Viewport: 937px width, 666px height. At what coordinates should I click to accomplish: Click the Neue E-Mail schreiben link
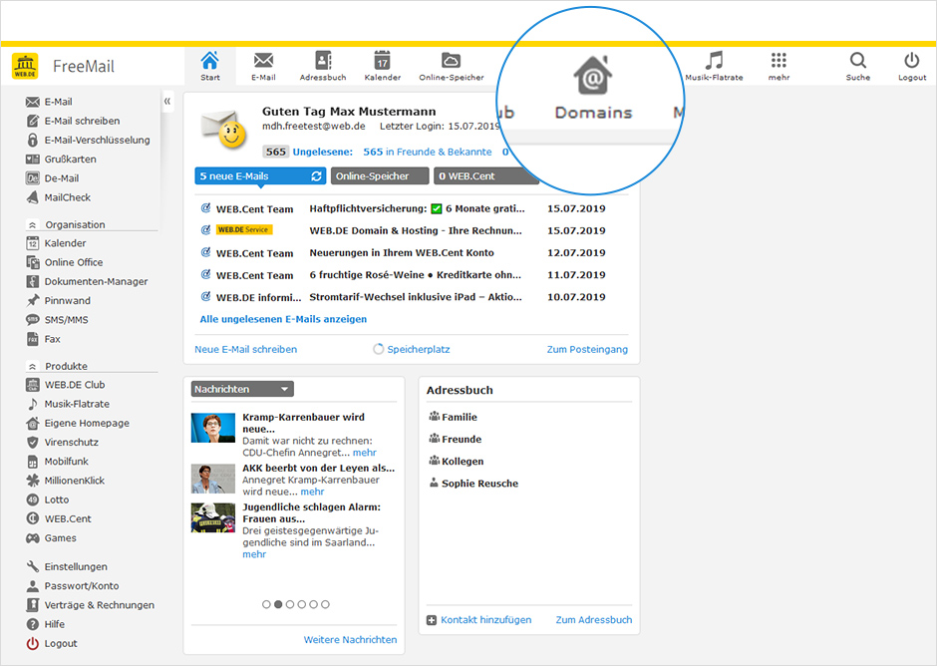point(245,349)
